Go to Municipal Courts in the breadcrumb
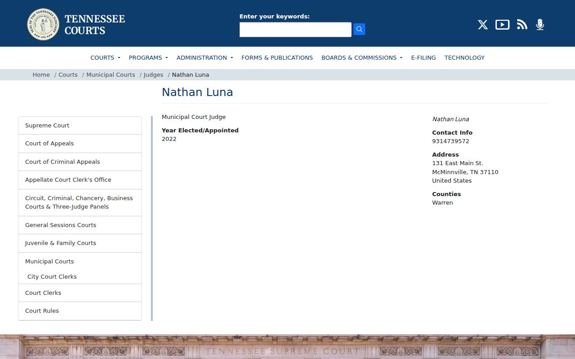 111,75
